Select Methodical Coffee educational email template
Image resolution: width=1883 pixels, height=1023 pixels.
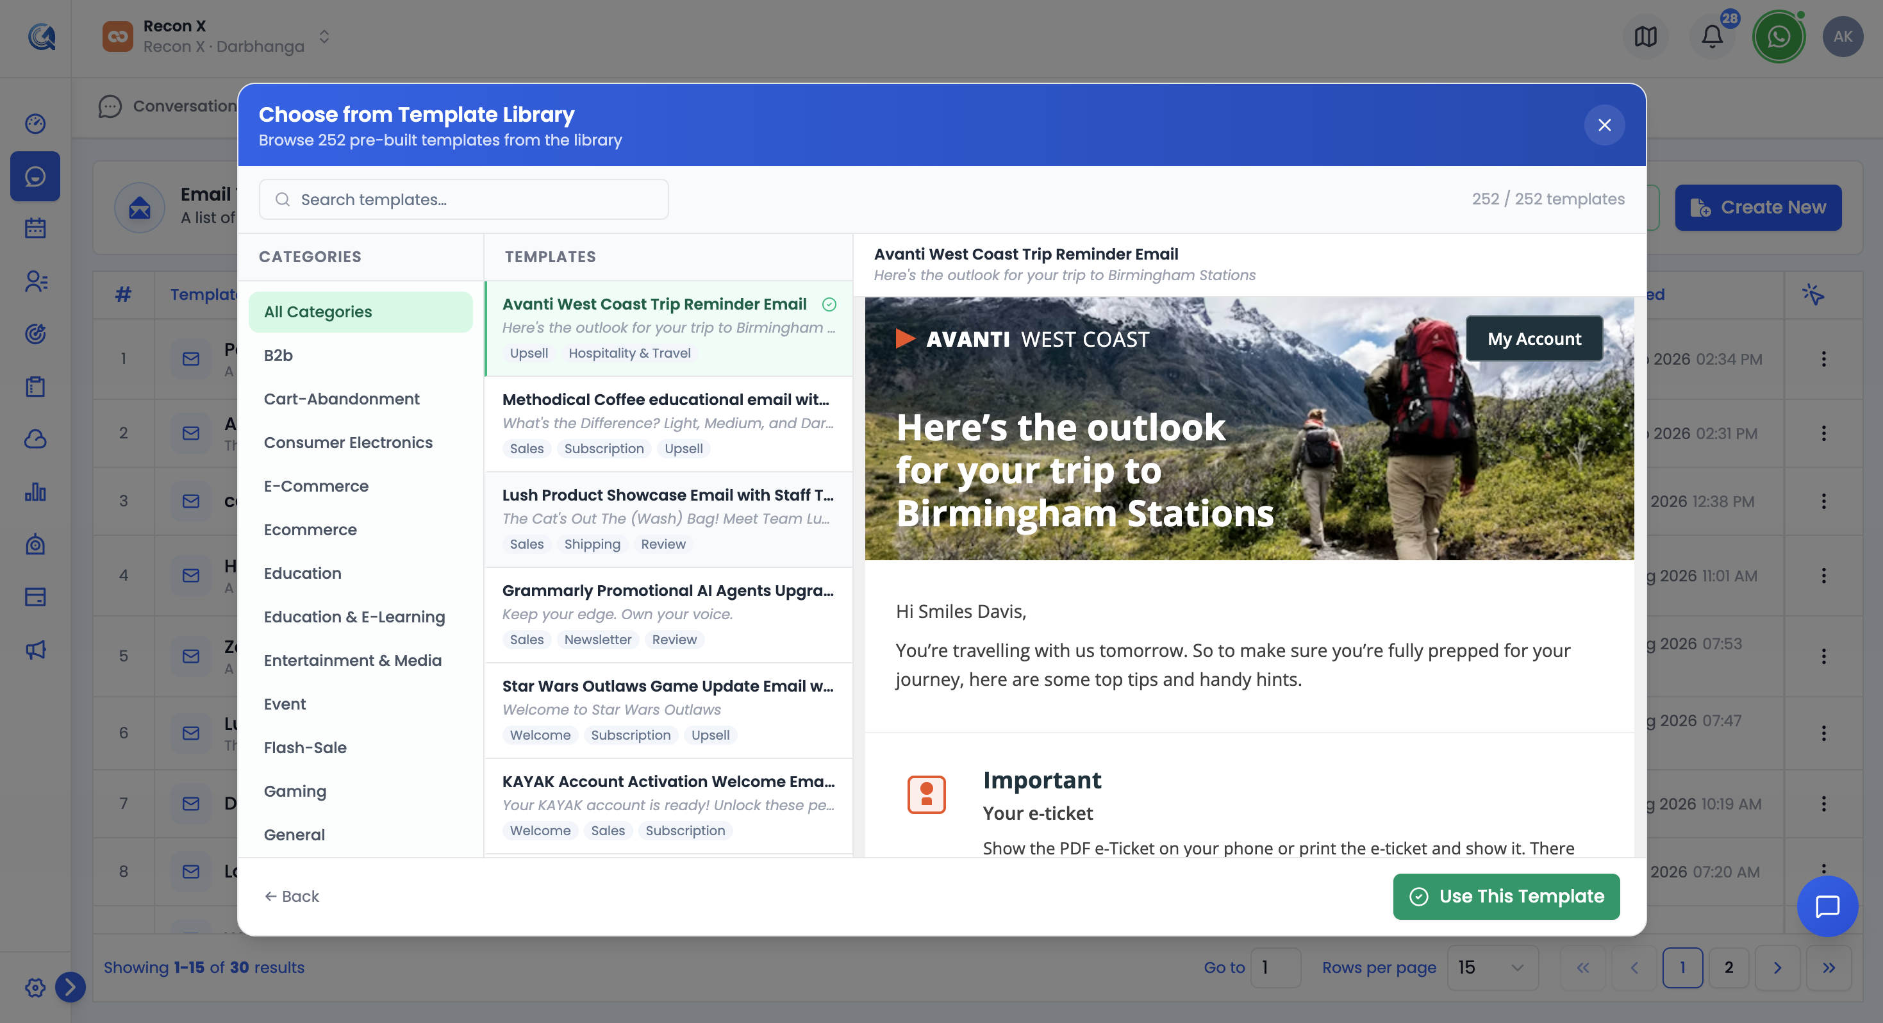(668, 424)
